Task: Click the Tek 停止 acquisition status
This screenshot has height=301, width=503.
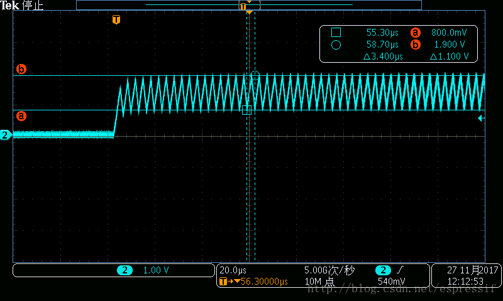Action: coord(22,5)
